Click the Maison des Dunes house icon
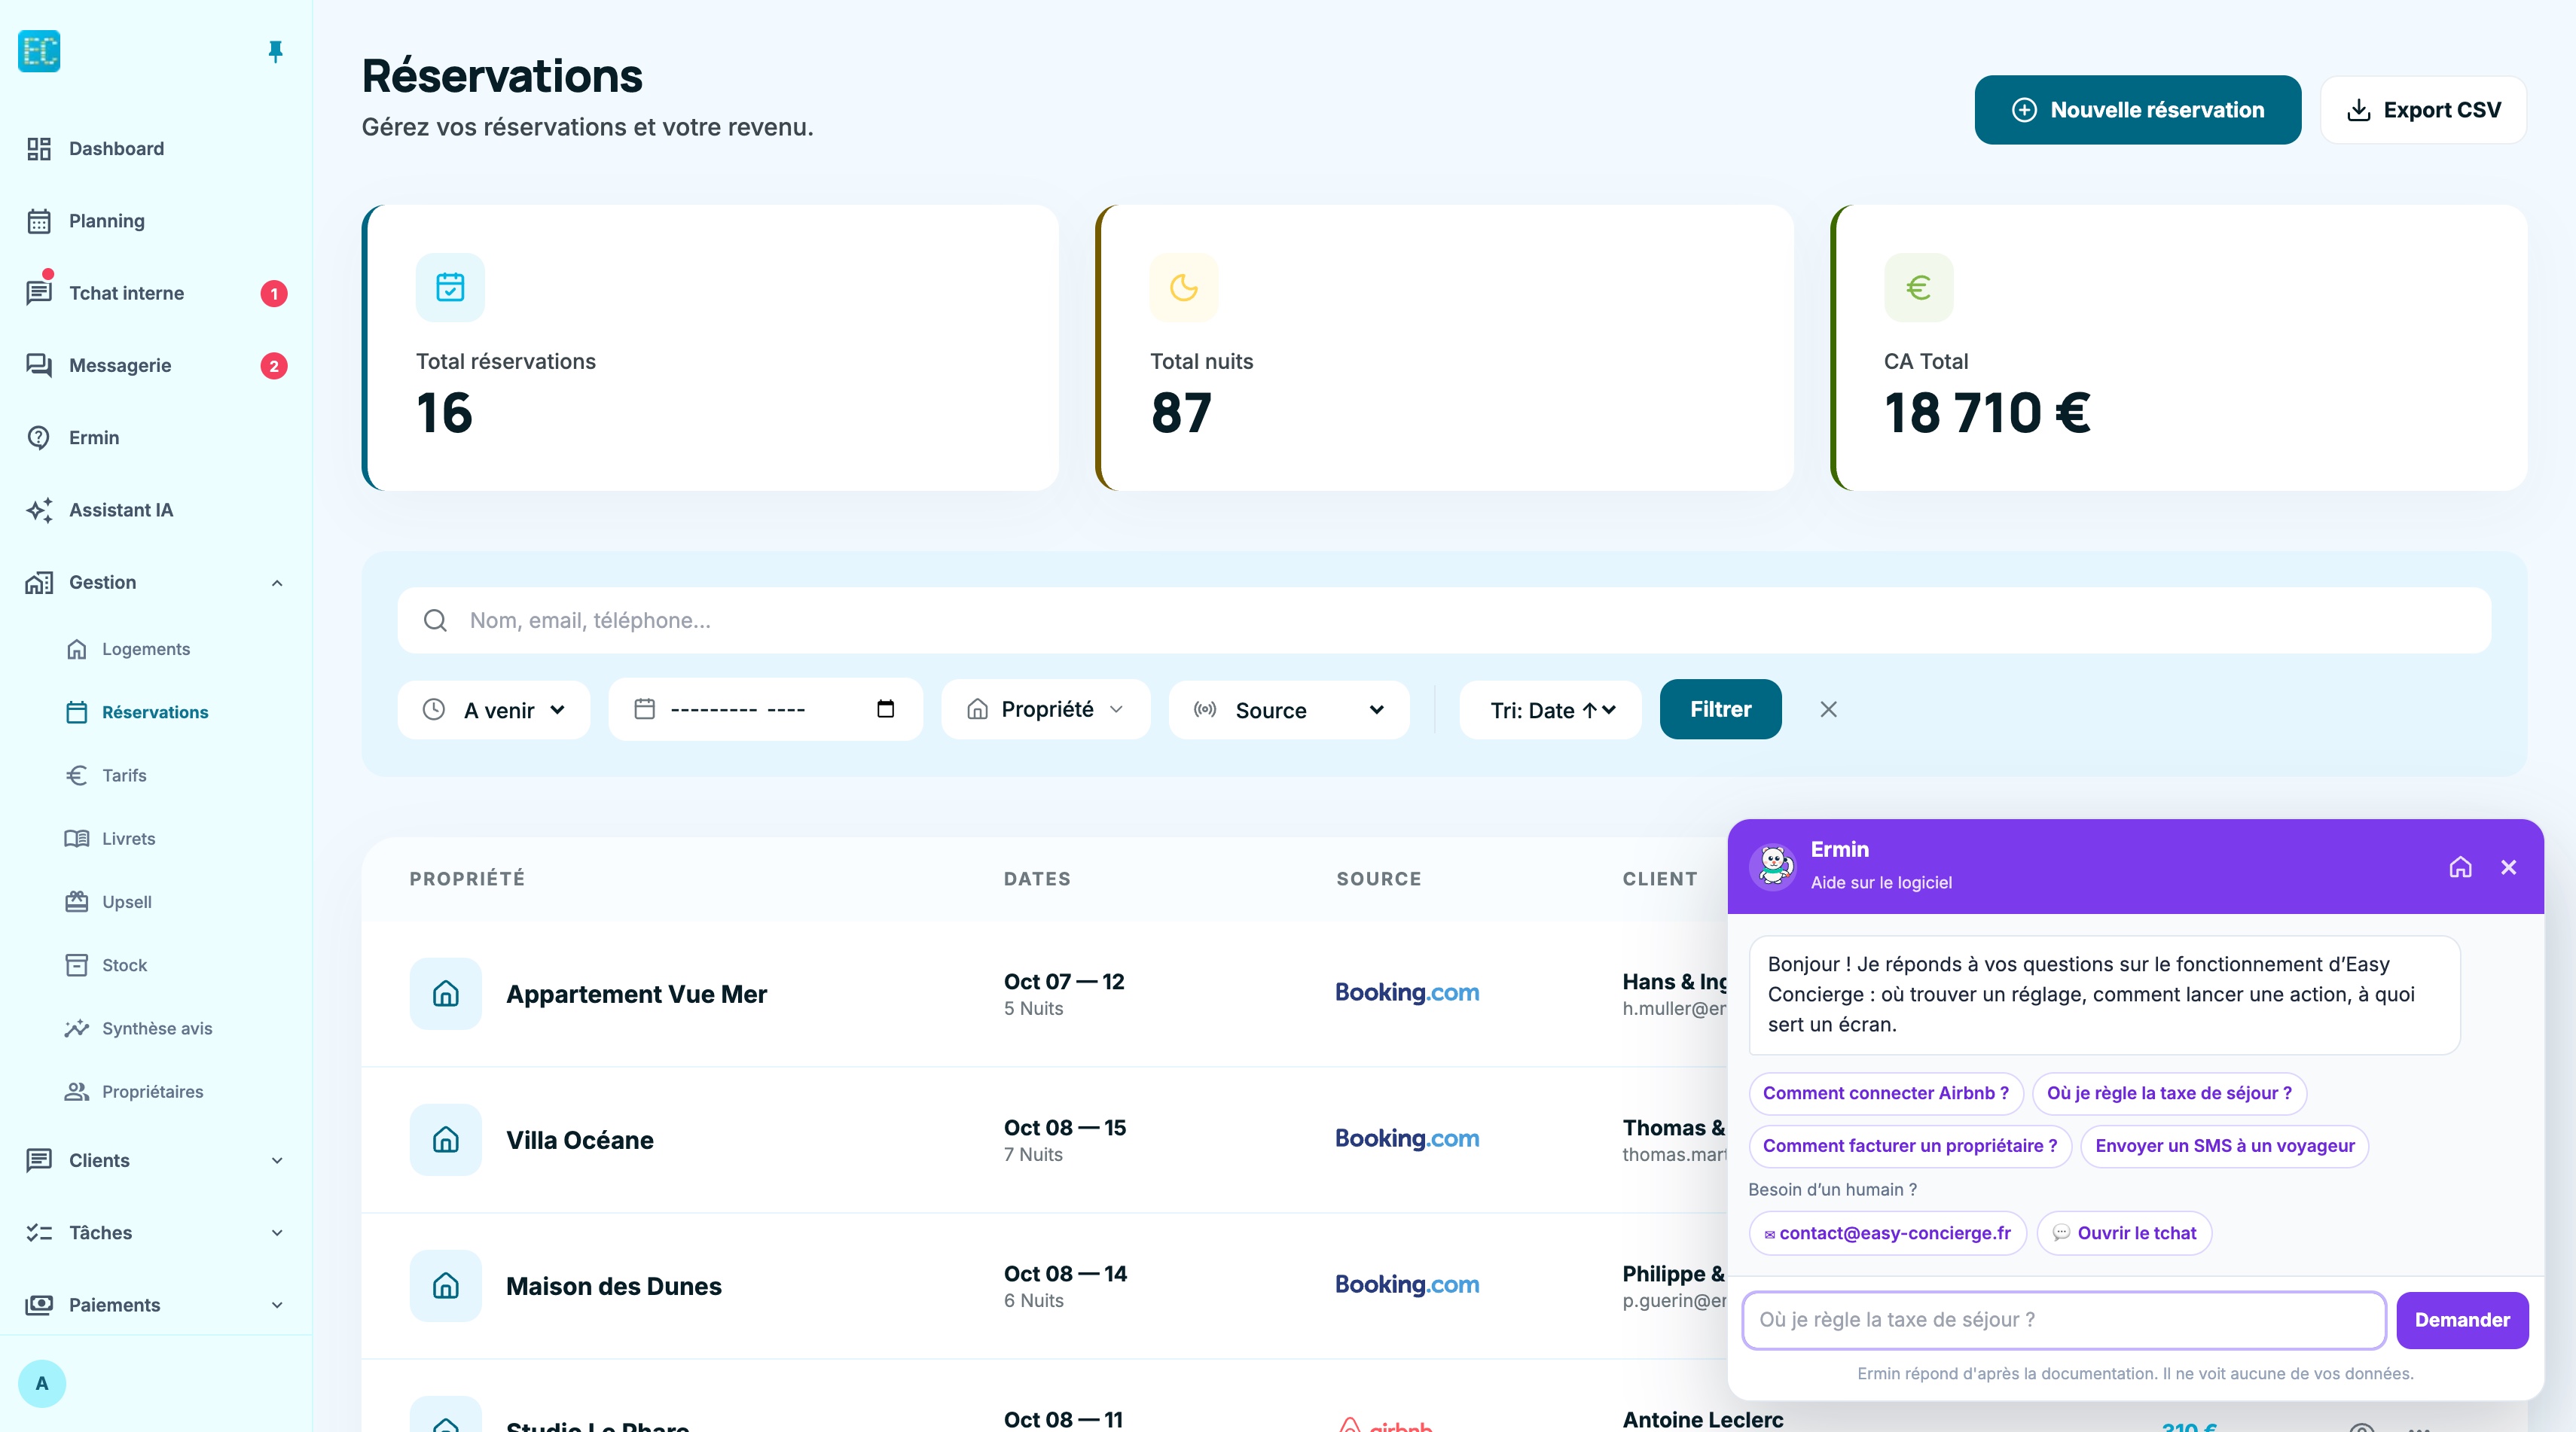The width and height of the screenshot is (2576, 1432). [446, 1286]
